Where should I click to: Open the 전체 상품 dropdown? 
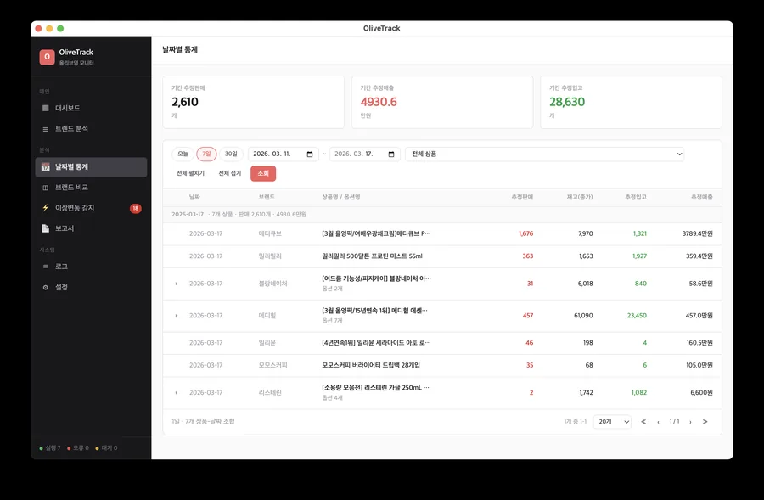[x=544, y=154]
